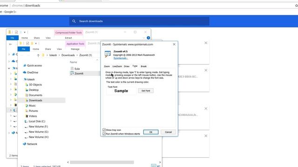Switch to the Draw tab
This screenshot has width=298, height=167.
tap(127, 66)
